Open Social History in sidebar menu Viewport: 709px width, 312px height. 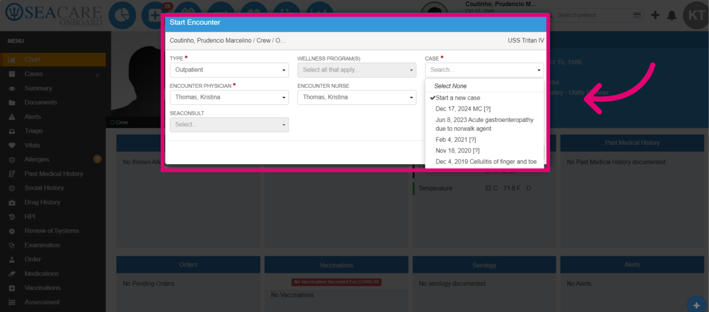44,188
